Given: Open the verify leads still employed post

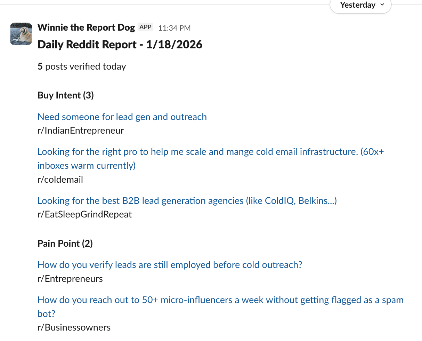Looking at the screenshot, I should pos(170,265).
